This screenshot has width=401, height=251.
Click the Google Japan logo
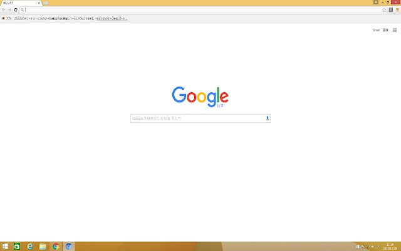pos(200,97)
